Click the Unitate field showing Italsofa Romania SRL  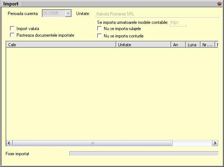[x=156, y=14]
